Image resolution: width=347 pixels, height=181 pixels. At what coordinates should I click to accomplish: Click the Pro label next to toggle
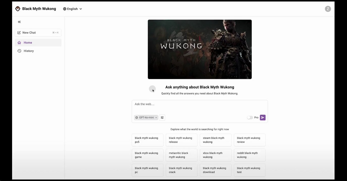[x=256, y=117]
